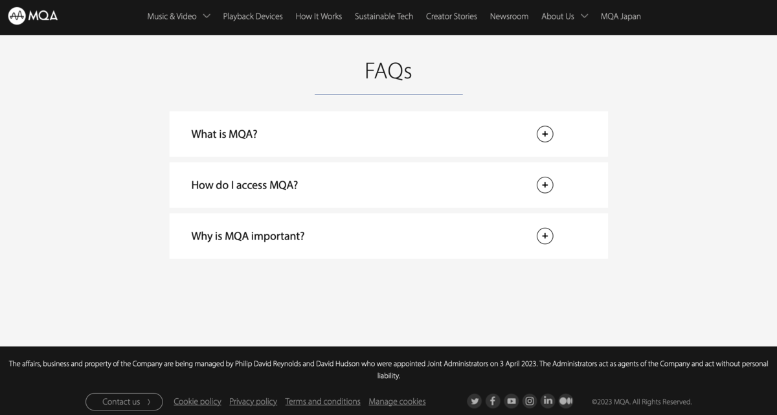
Task: Open the Privacy policy link
Action: click(253, 401)
